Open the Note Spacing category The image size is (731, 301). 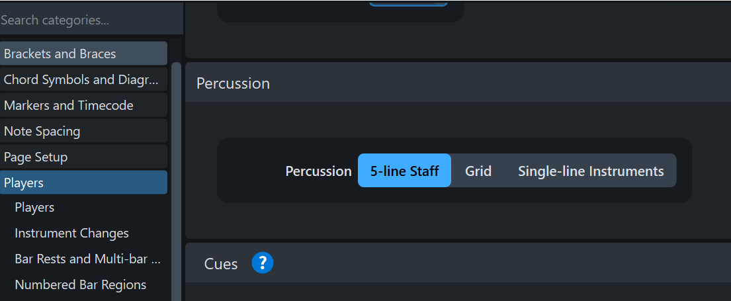[83, 131]
